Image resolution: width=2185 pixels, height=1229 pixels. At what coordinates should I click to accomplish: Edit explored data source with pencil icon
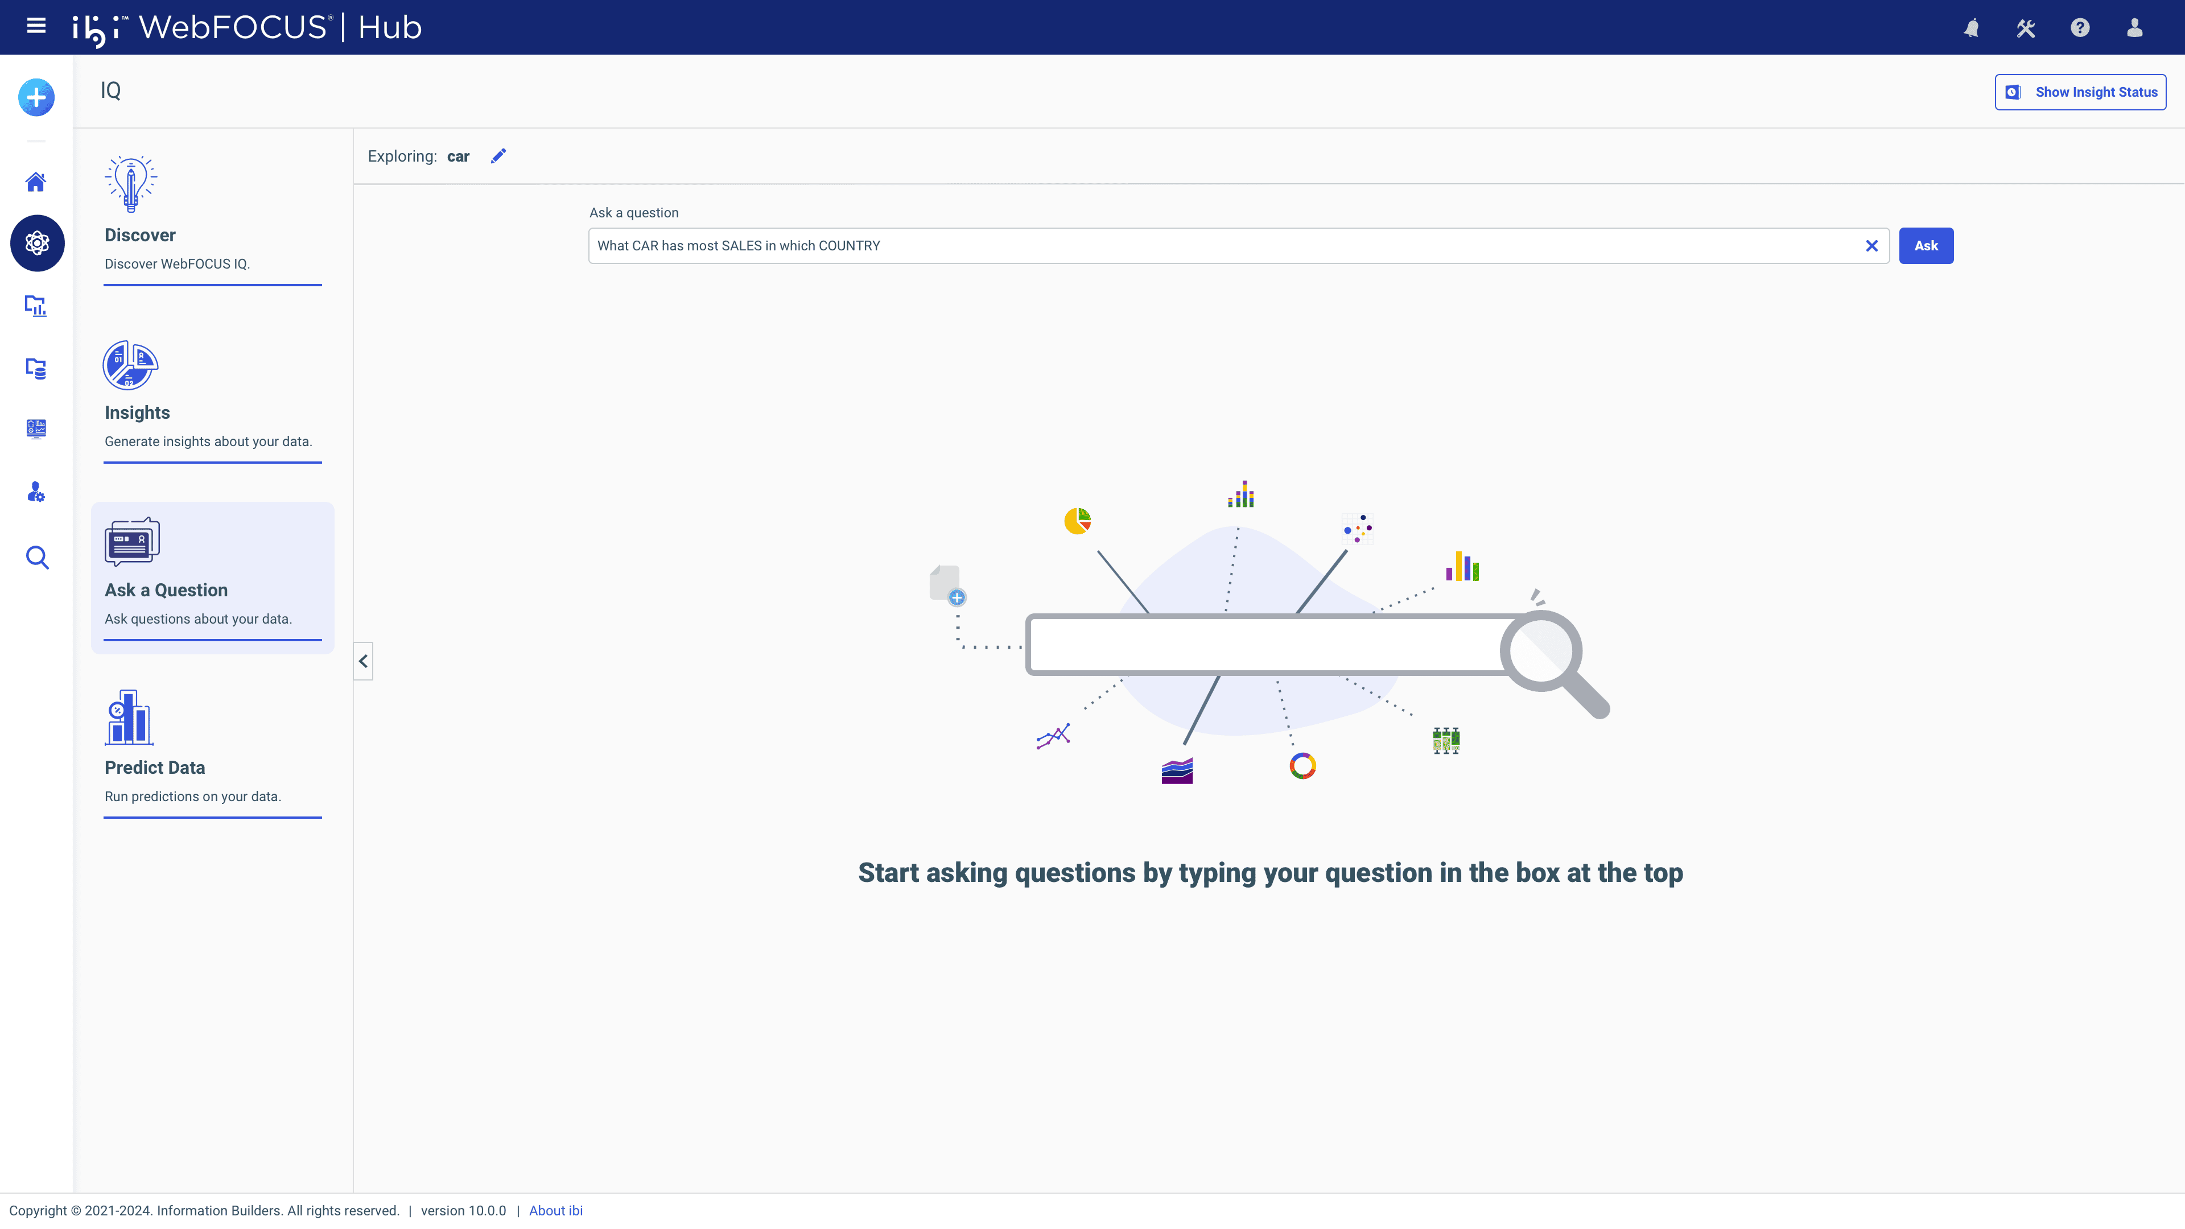click(498, 156)
